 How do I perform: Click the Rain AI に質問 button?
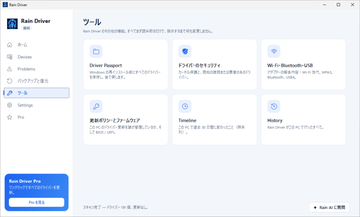click(x=329, y=207)
